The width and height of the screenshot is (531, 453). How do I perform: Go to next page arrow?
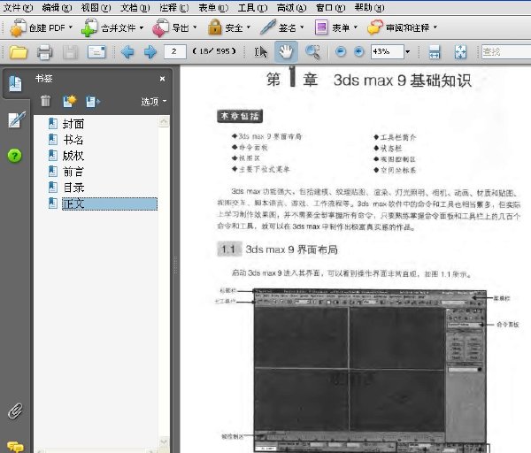(x=150, y=52)
